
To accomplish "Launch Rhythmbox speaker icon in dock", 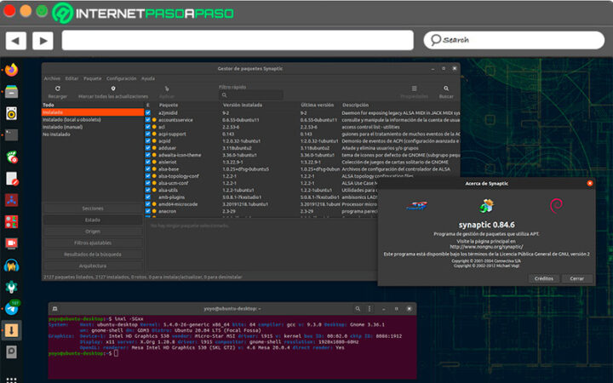I will (11, 114).
